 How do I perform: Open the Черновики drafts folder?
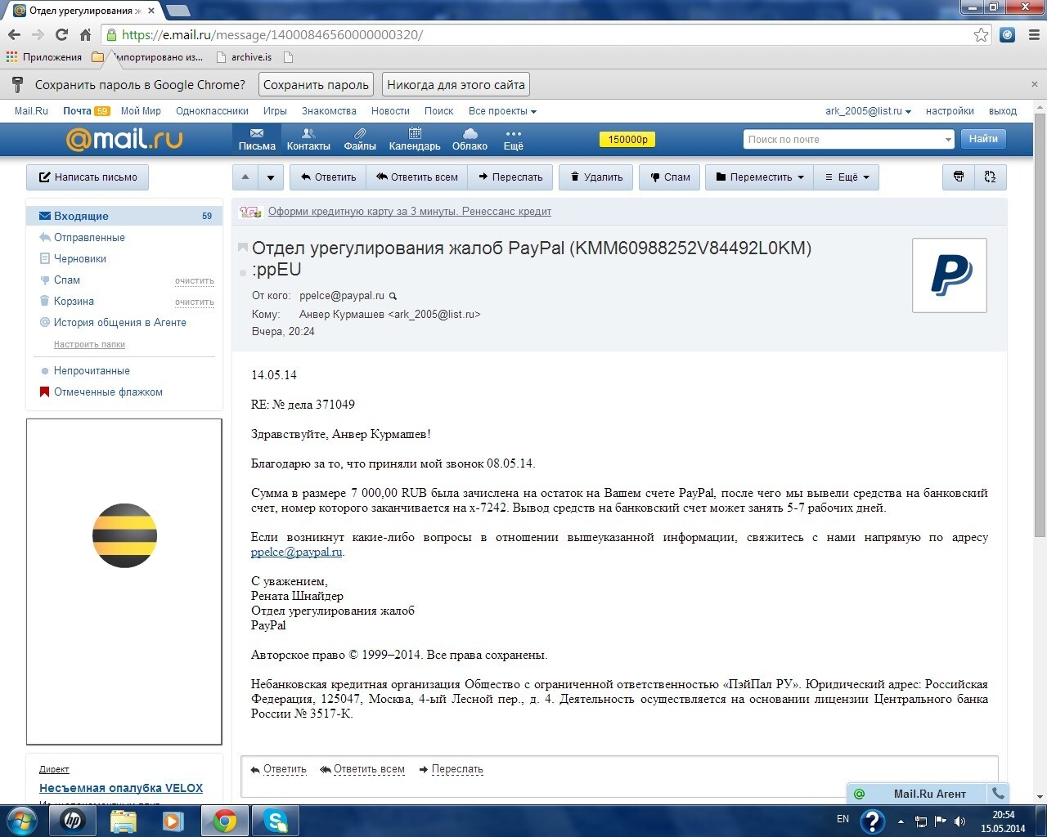click(x=80, y=258)
